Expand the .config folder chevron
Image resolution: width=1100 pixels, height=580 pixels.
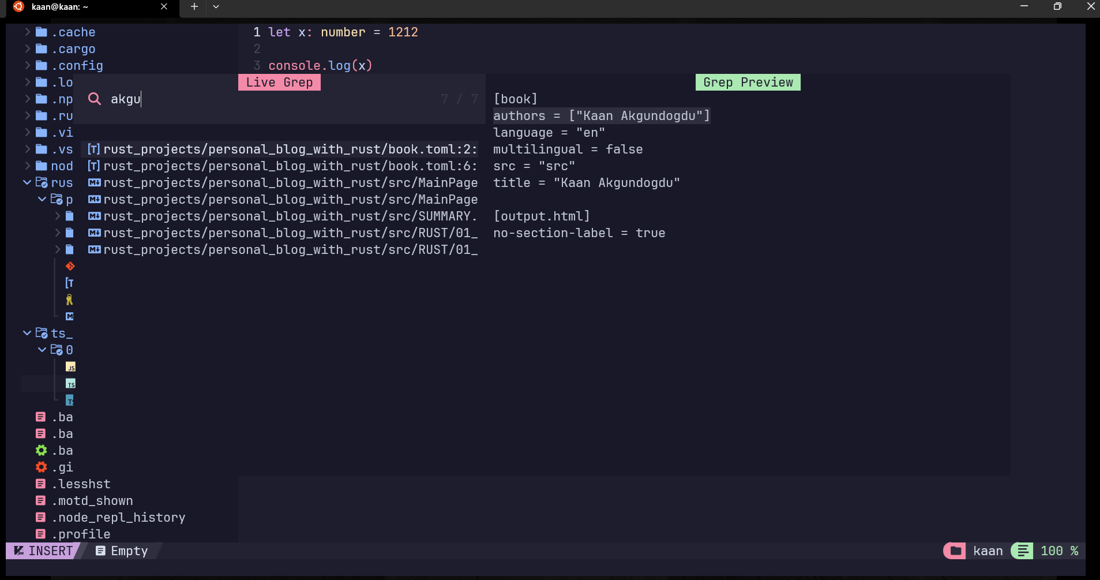coord(27,65)
